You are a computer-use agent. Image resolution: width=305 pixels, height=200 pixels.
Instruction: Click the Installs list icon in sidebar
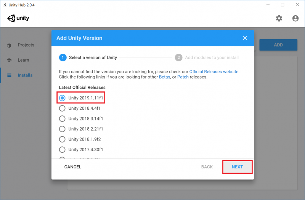tap(9, 75)
